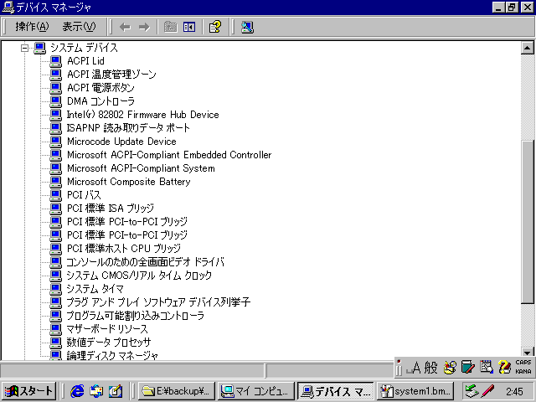Select PCI 標準 ISA ブリッジ
Viewport: 536px width, 402px height.
111,209
